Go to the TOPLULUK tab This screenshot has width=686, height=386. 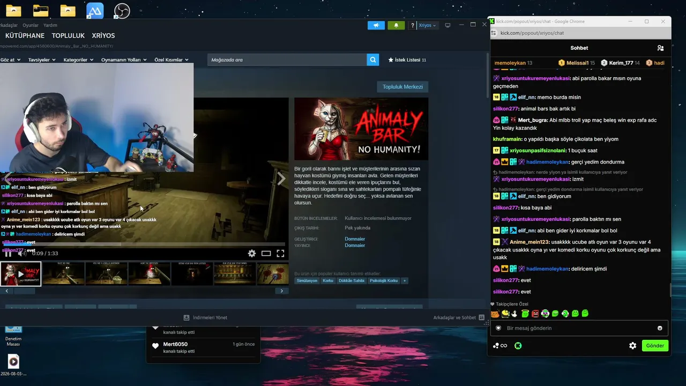(x=68, y=36)
